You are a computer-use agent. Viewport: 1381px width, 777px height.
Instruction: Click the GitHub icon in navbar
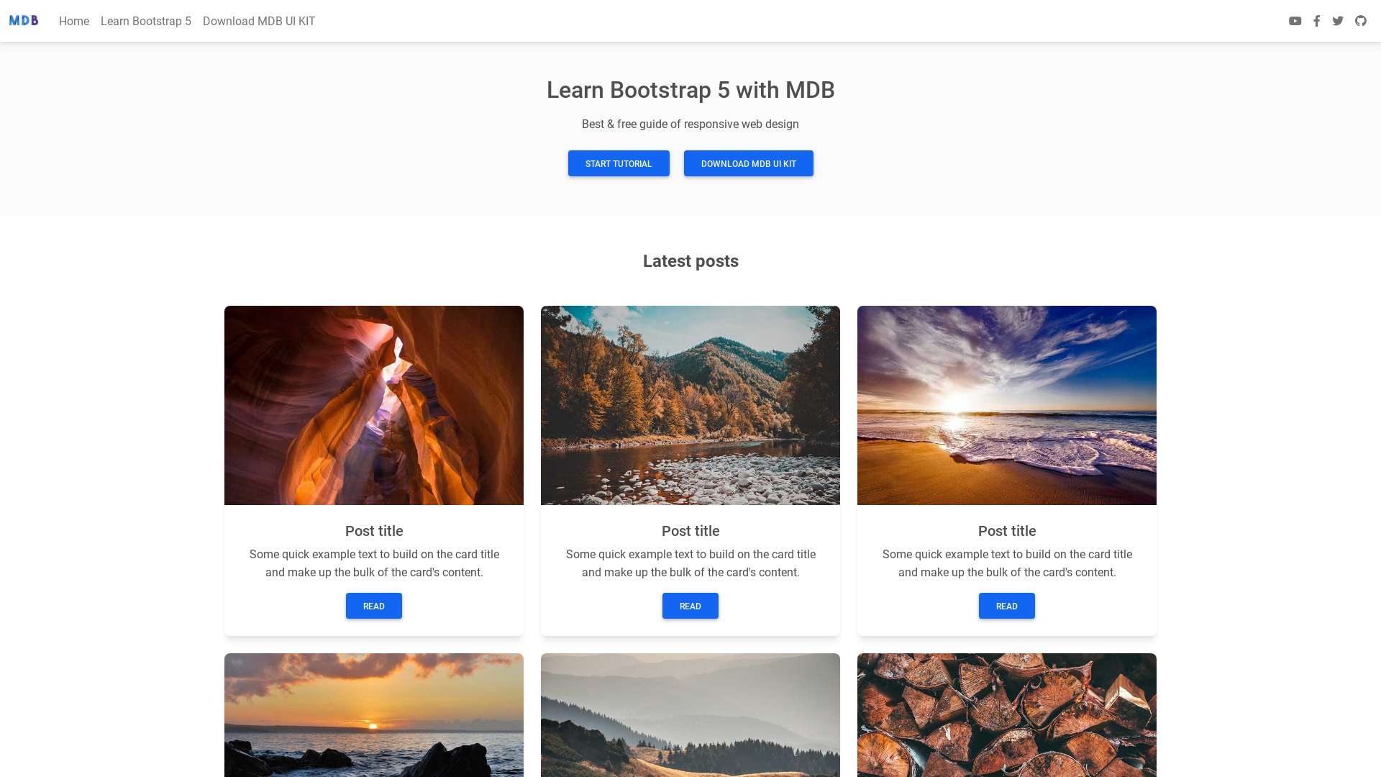pyautogui.click(x=1360, y=21)
